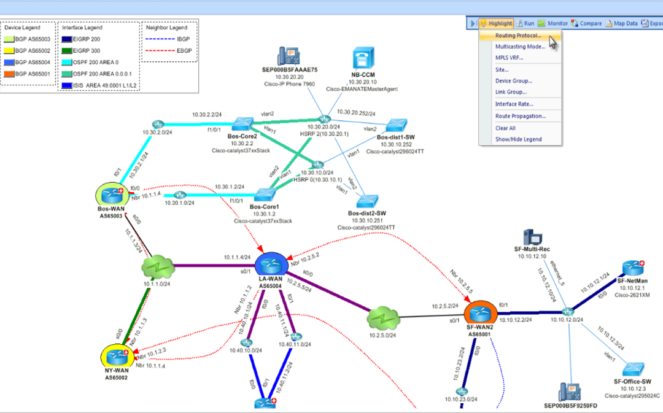Click the EIGRP 300 legend color swatch
663x413 pixels.
click(x=67, y=50)
